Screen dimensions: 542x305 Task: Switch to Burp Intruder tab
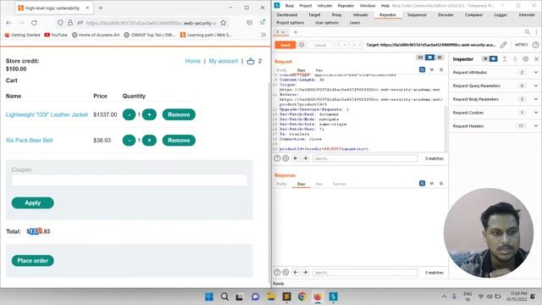coord(360,15)
